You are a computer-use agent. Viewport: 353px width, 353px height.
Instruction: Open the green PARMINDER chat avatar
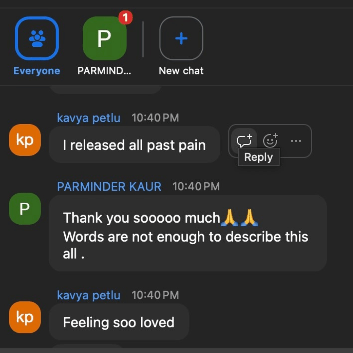point(105,38)
